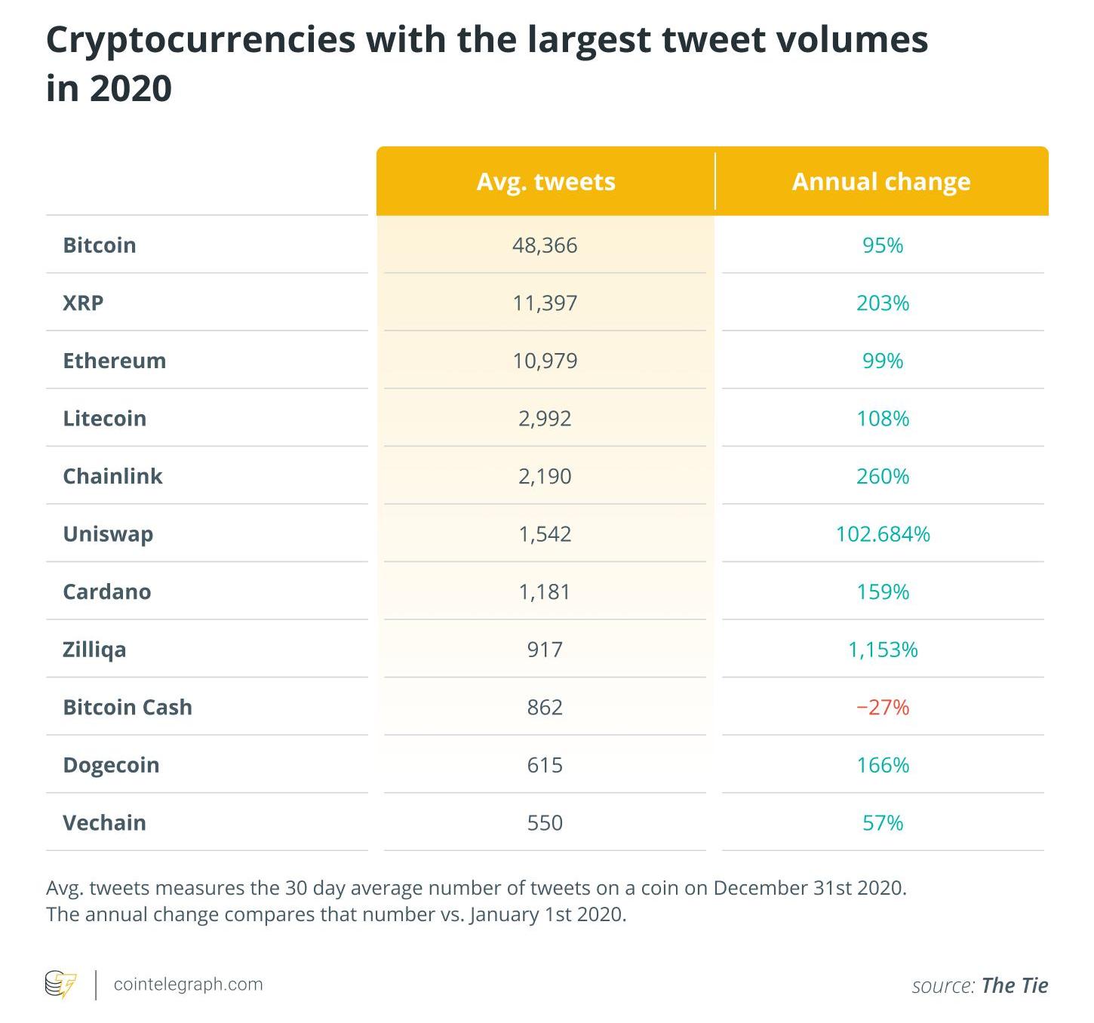
Task: Click XRP's 203% annual change value
Action: click(x=883, y=303)
